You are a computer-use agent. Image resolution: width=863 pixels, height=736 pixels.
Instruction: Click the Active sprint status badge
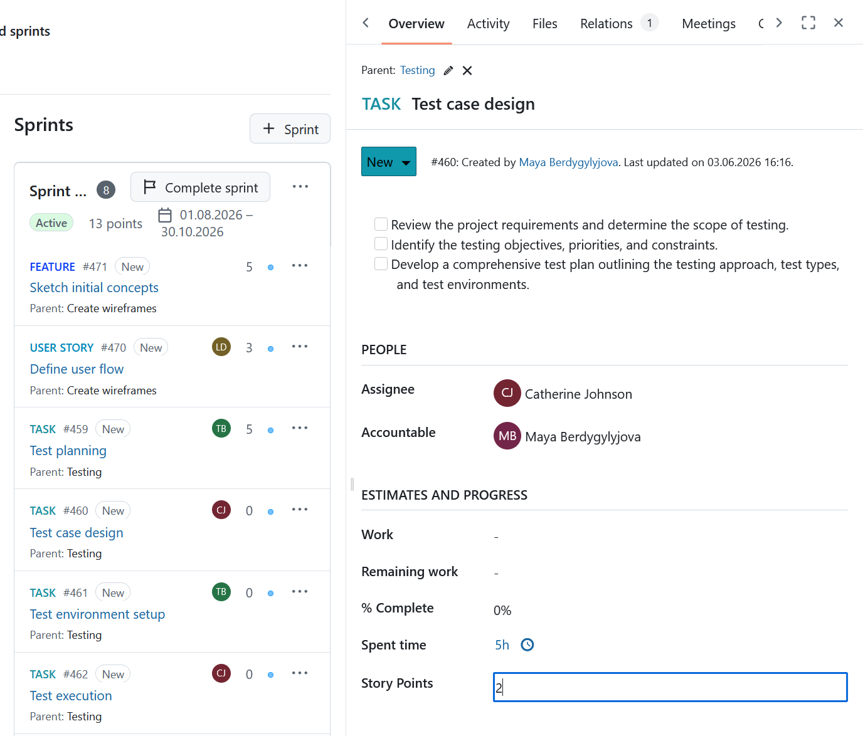pyautogui.click(x=51, y=223)
